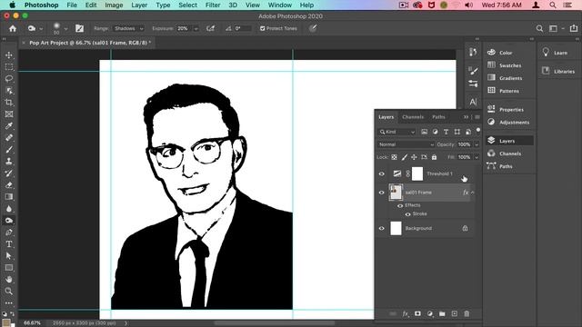Open the Search icon in options bar
582x327 pixels.
(539, 28)
